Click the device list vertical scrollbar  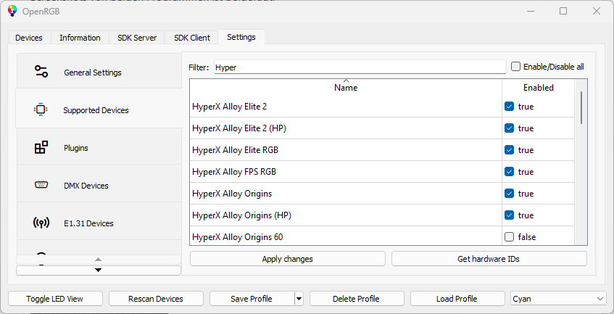point(581,107)
